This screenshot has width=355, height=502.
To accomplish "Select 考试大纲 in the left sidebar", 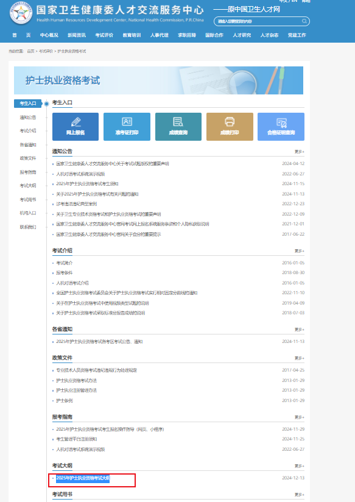I will (28, 186).
